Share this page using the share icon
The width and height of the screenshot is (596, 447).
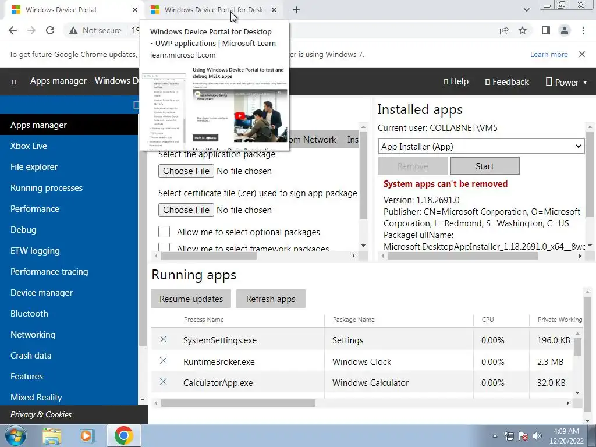(504, 30)
